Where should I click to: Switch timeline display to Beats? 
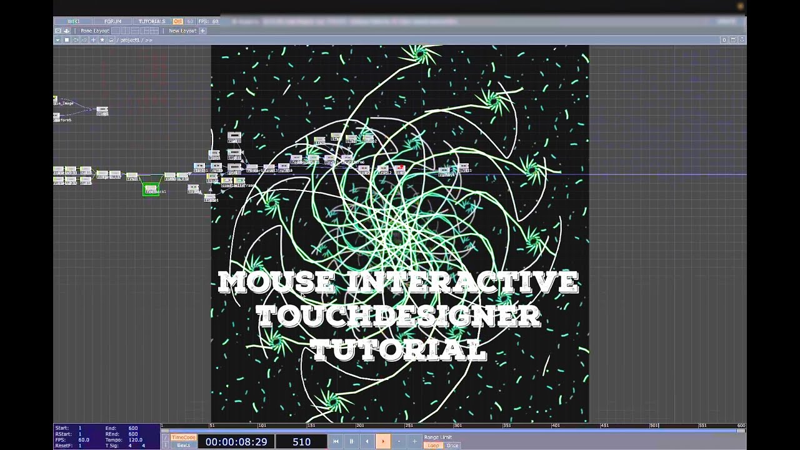pos(184,445)
